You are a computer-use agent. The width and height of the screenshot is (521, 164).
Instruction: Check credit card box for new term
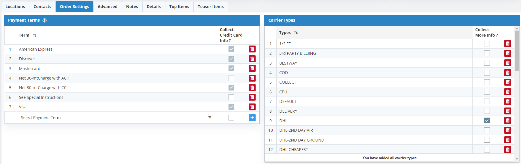231,118
